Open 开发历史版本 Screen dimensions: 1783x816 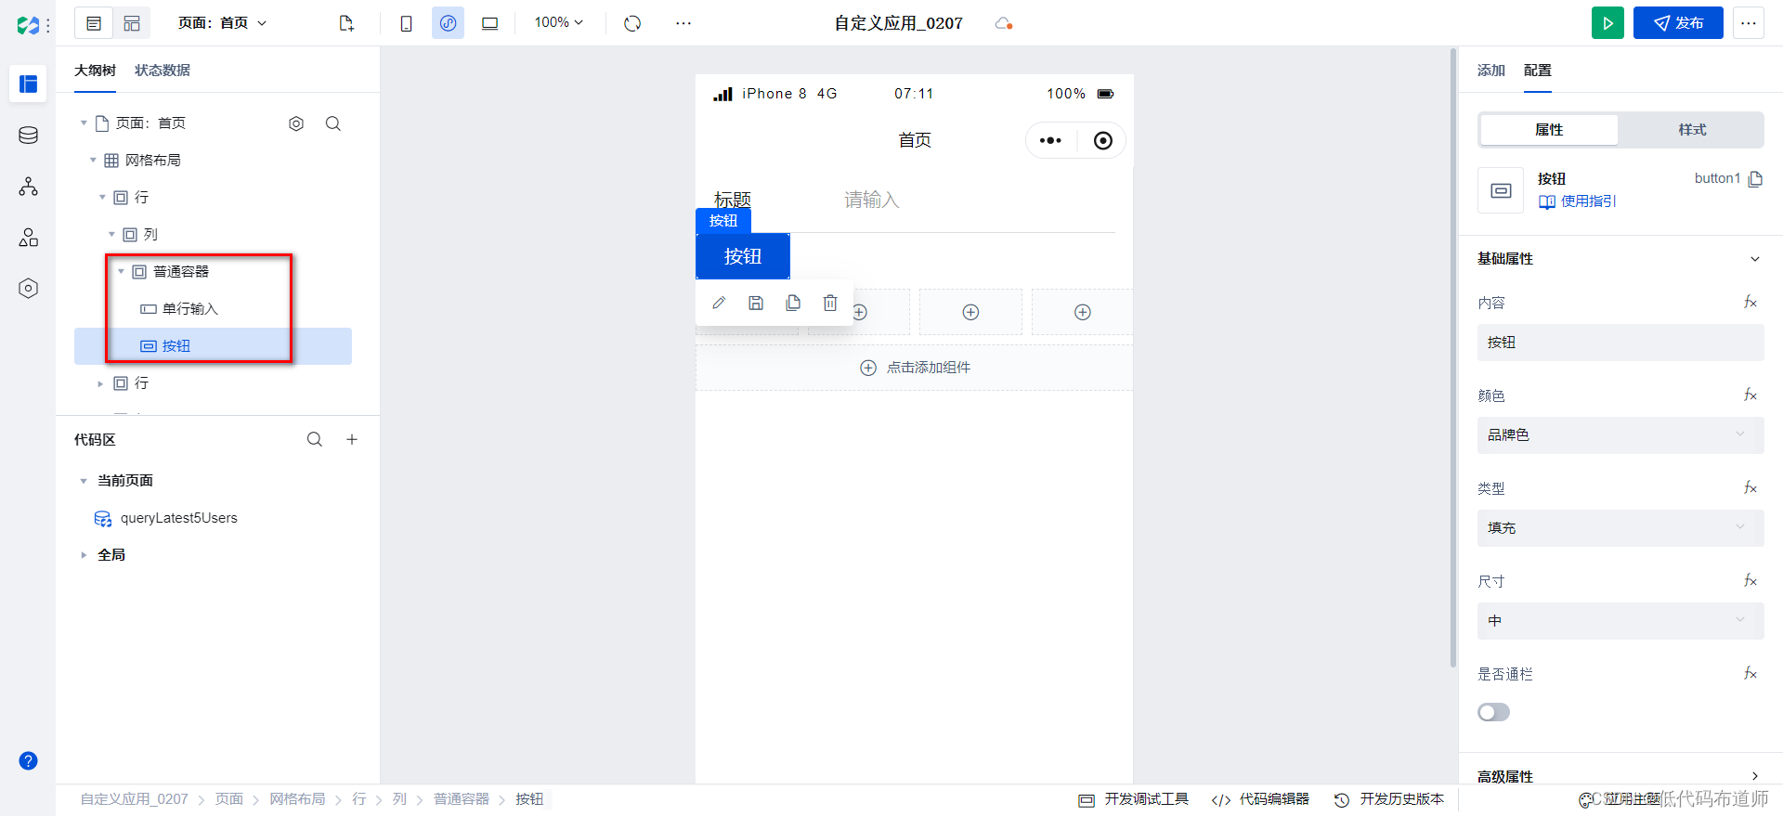[x=1389, y=799]
